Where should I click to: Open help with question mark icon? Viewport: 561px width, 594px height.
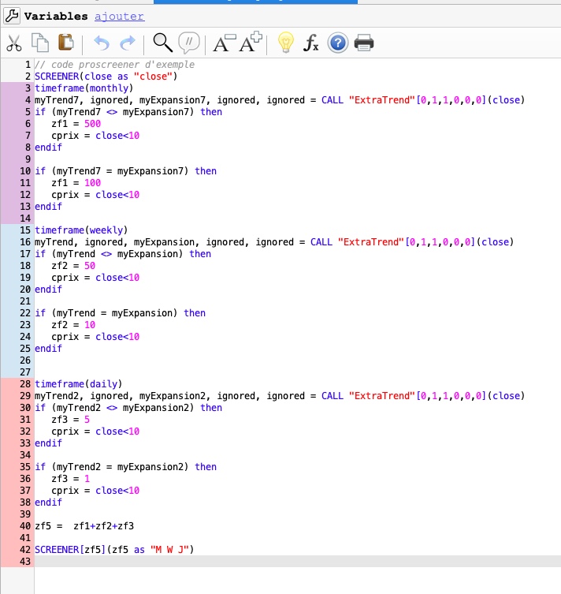[x=337, y=43]
